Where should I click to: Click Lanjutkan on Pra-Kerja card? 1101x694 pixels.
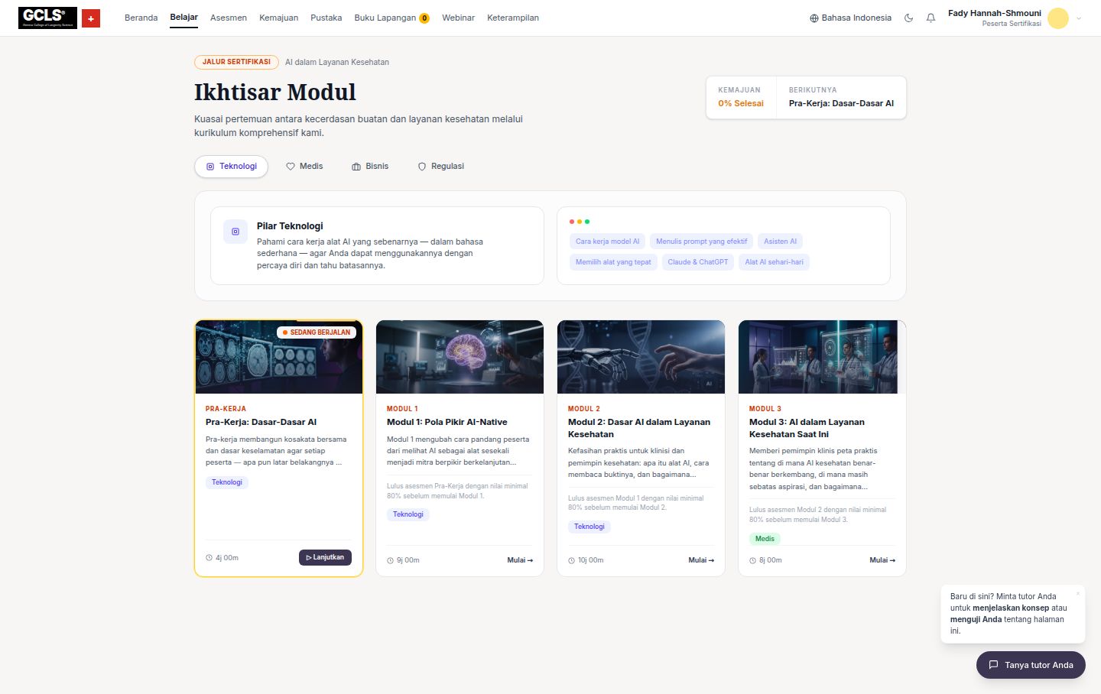(x=325, y=557)
